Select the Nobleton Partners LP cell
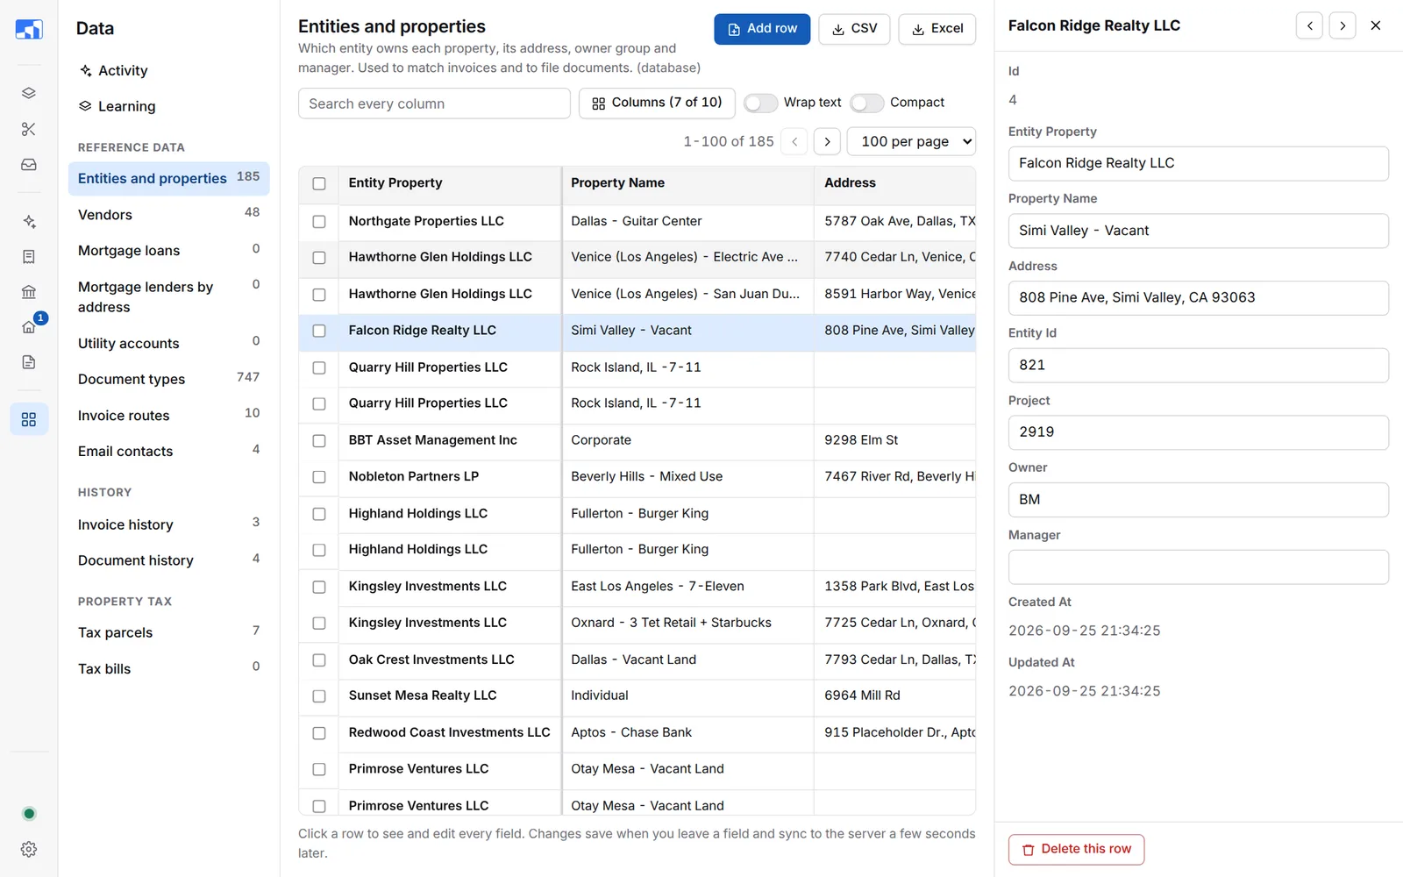Viewport: 1403px width, 877px height. [x=450, y=476]
